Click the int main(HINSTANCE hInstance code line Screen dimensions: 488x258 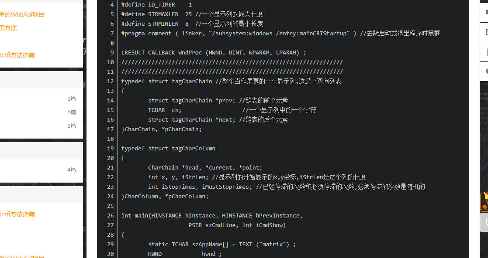pos(211,215)
